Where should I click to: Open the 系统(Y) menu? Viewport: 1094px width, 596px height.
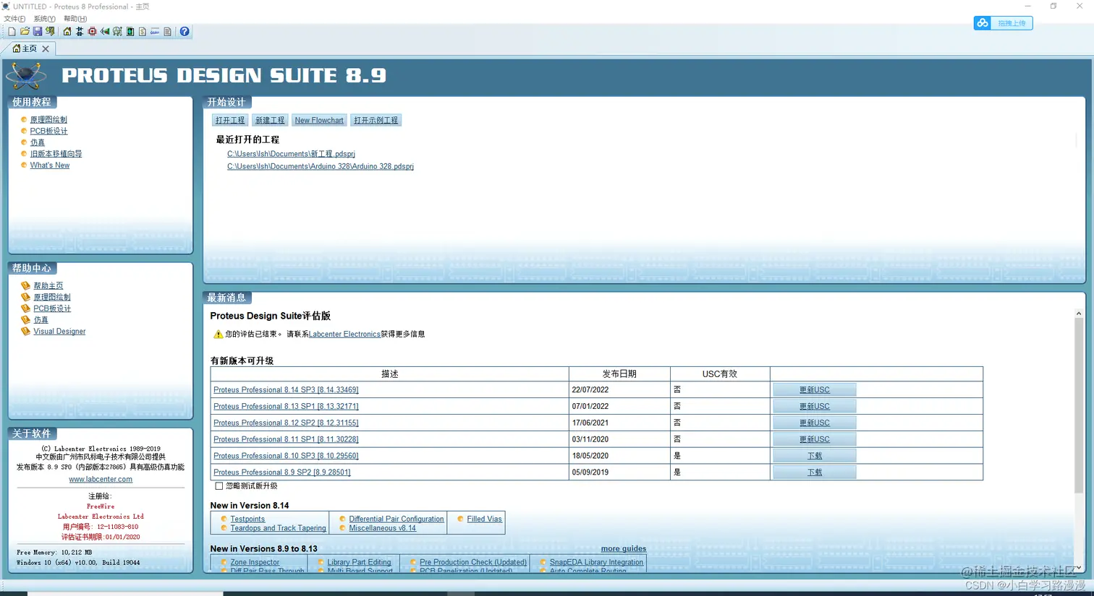pos(44,19)
